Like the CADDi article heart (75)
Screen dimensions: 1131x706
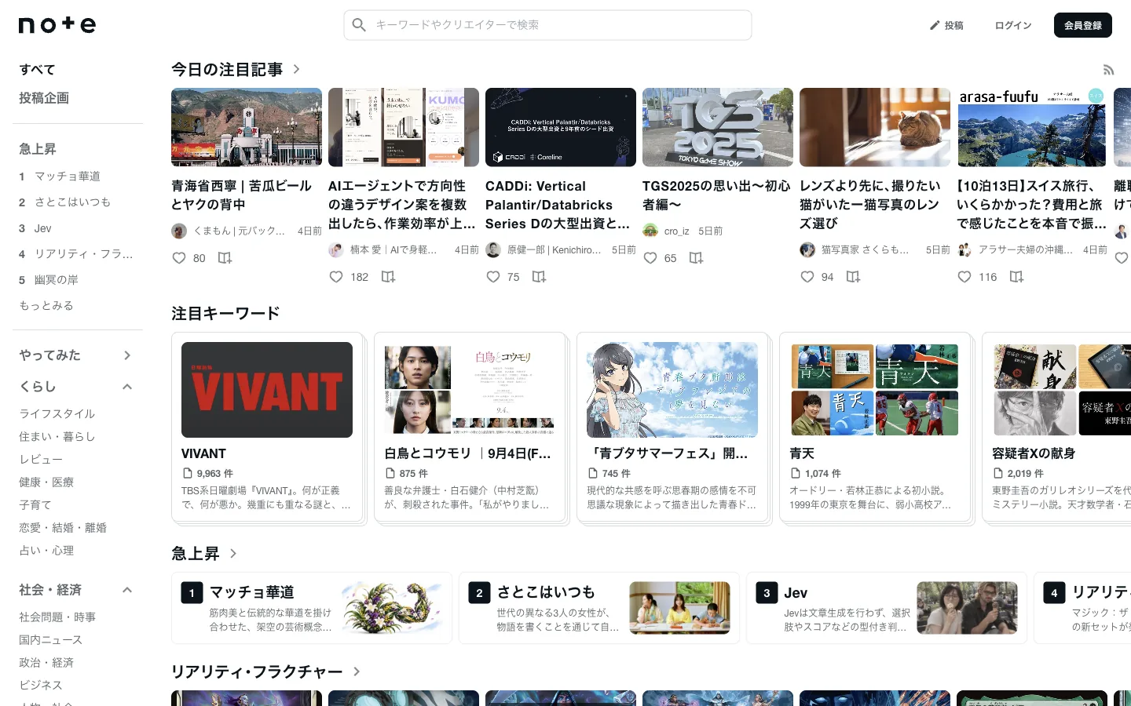coord(493,277)
